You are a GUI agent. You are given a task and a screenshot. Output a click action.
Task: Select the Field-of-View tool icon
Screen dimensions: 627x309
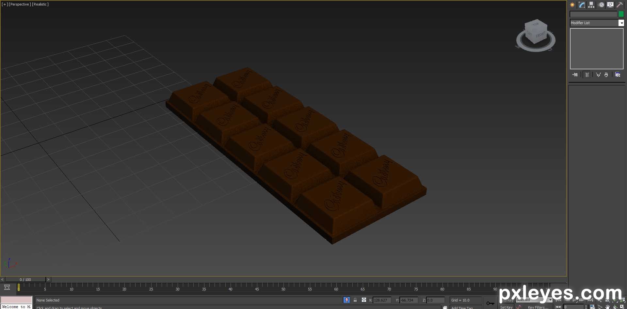coord(600,307)
